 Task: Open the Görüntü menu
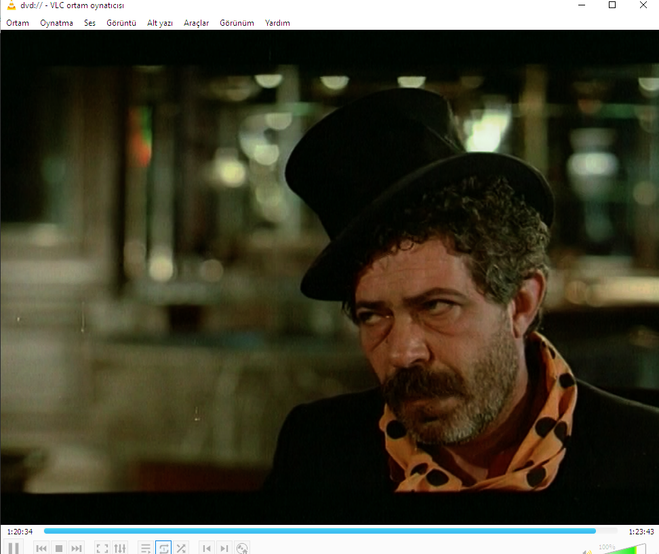click(121, 22)
